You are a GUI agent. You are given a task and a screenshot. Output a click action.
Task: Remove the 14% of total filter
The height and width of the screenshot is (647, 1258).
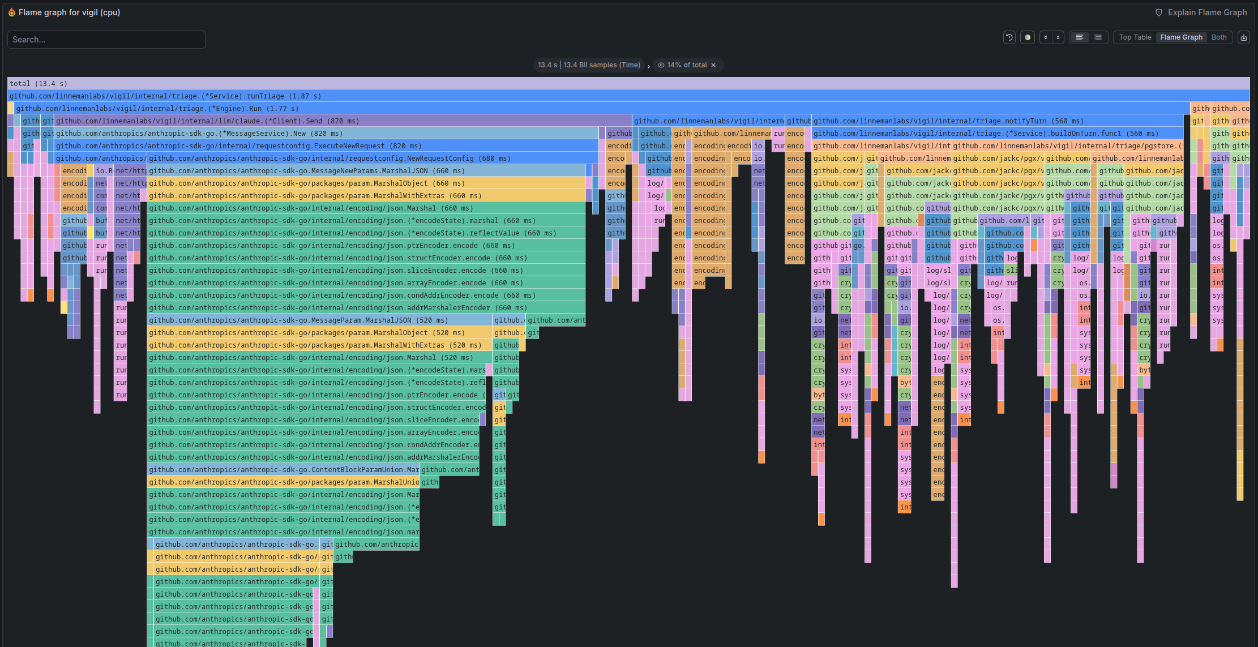pyautogui.click(x=714, y=65)
